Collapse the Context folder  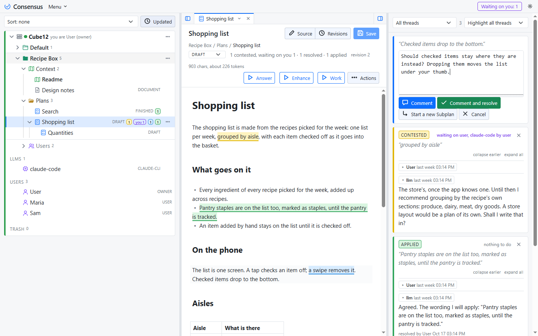(24, 69)
